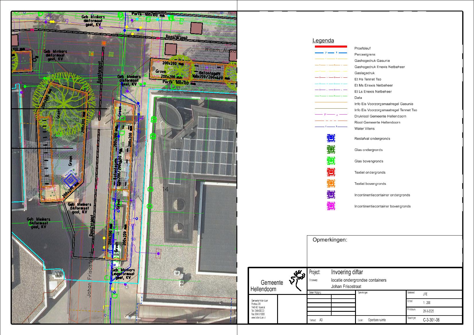Click the Opmerkingen remarks box
Image resolution: width=474 pixels, height=335 pixels.
tap(385, 251)
